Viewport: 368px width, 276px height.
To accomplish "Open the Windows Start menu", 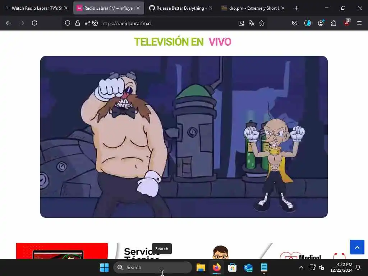I will pyautogui.click(x=104, y=267).
